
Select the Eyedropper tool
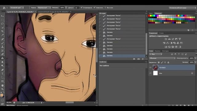coord(2,35)
